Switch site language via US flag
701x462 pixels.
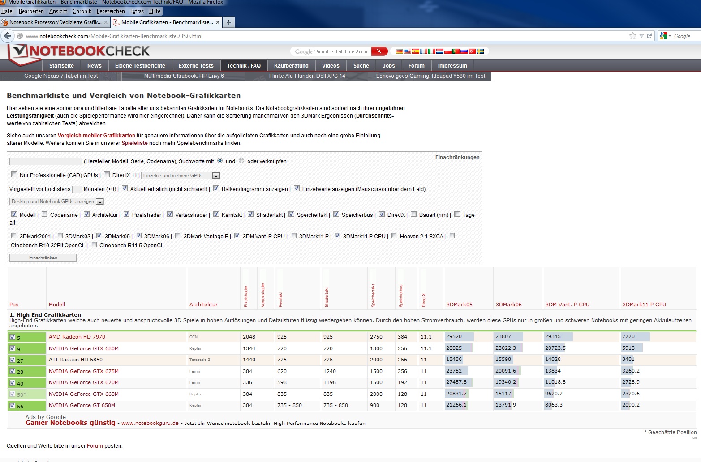(x=408, y=51)
